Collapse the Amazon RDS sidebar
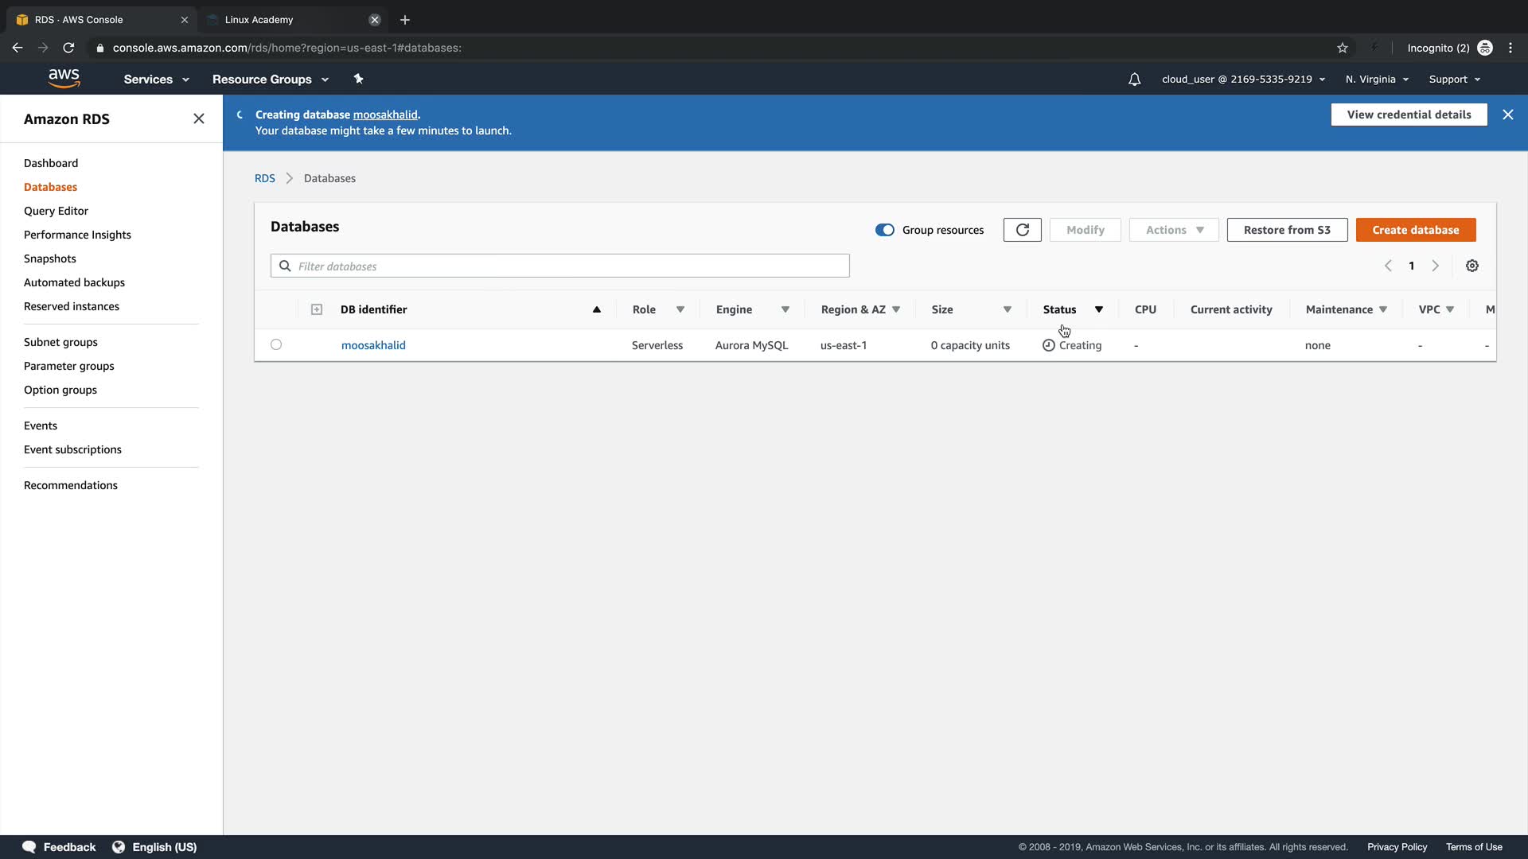Image resolution: width=1528 pixels, height=859 pixels. click(x=198, y=119)
